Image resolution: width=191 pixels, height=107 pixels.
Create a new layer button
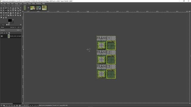1,106
